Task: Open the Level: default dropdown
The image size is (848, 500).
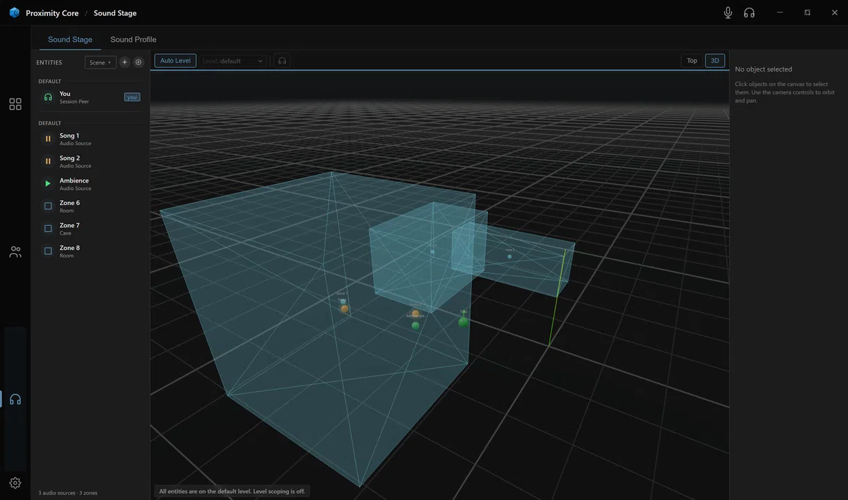Action: [233, 61]
